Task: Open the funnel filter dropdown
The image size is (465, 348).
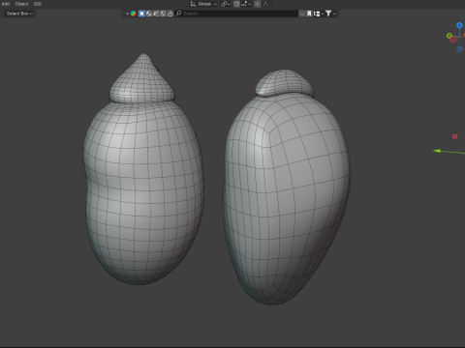Action: tap(330, 14)
